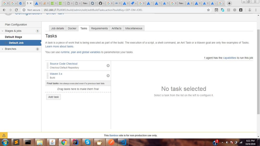
Task: Bookmark this page with the star icon
Action: tap(208, 10)
